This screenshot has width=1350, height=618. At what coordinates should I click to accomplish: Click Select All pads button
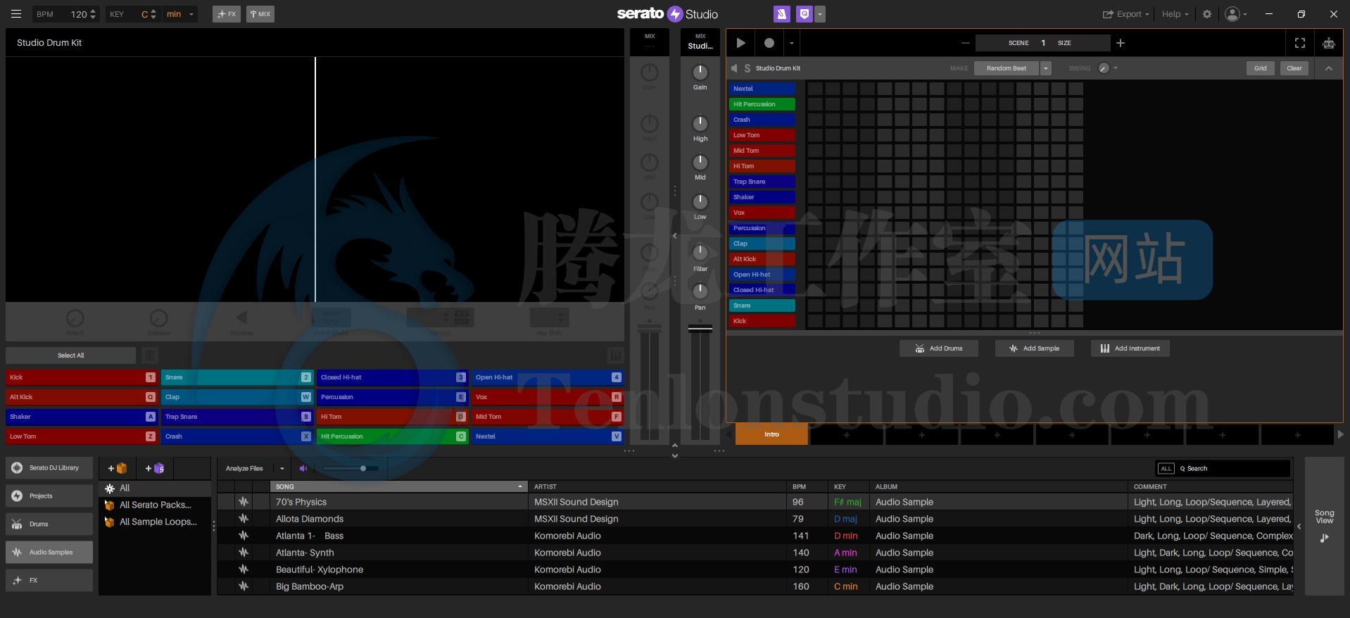coord(70,355)
